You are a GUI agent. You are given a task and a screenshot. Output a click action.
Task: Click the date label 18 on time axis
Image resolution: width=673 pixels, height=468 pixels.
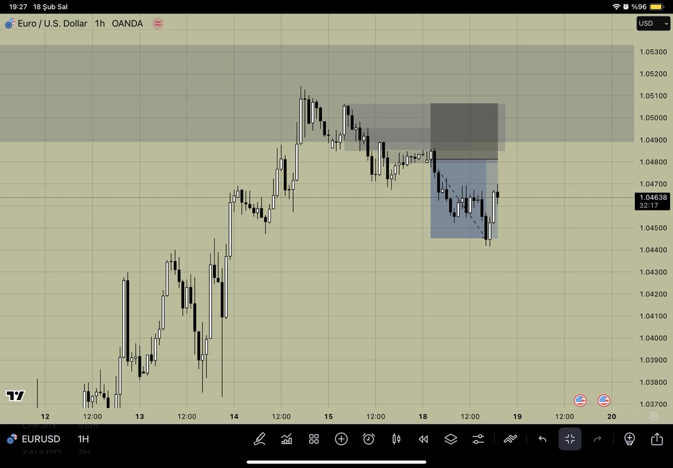[x=423, y=416]
